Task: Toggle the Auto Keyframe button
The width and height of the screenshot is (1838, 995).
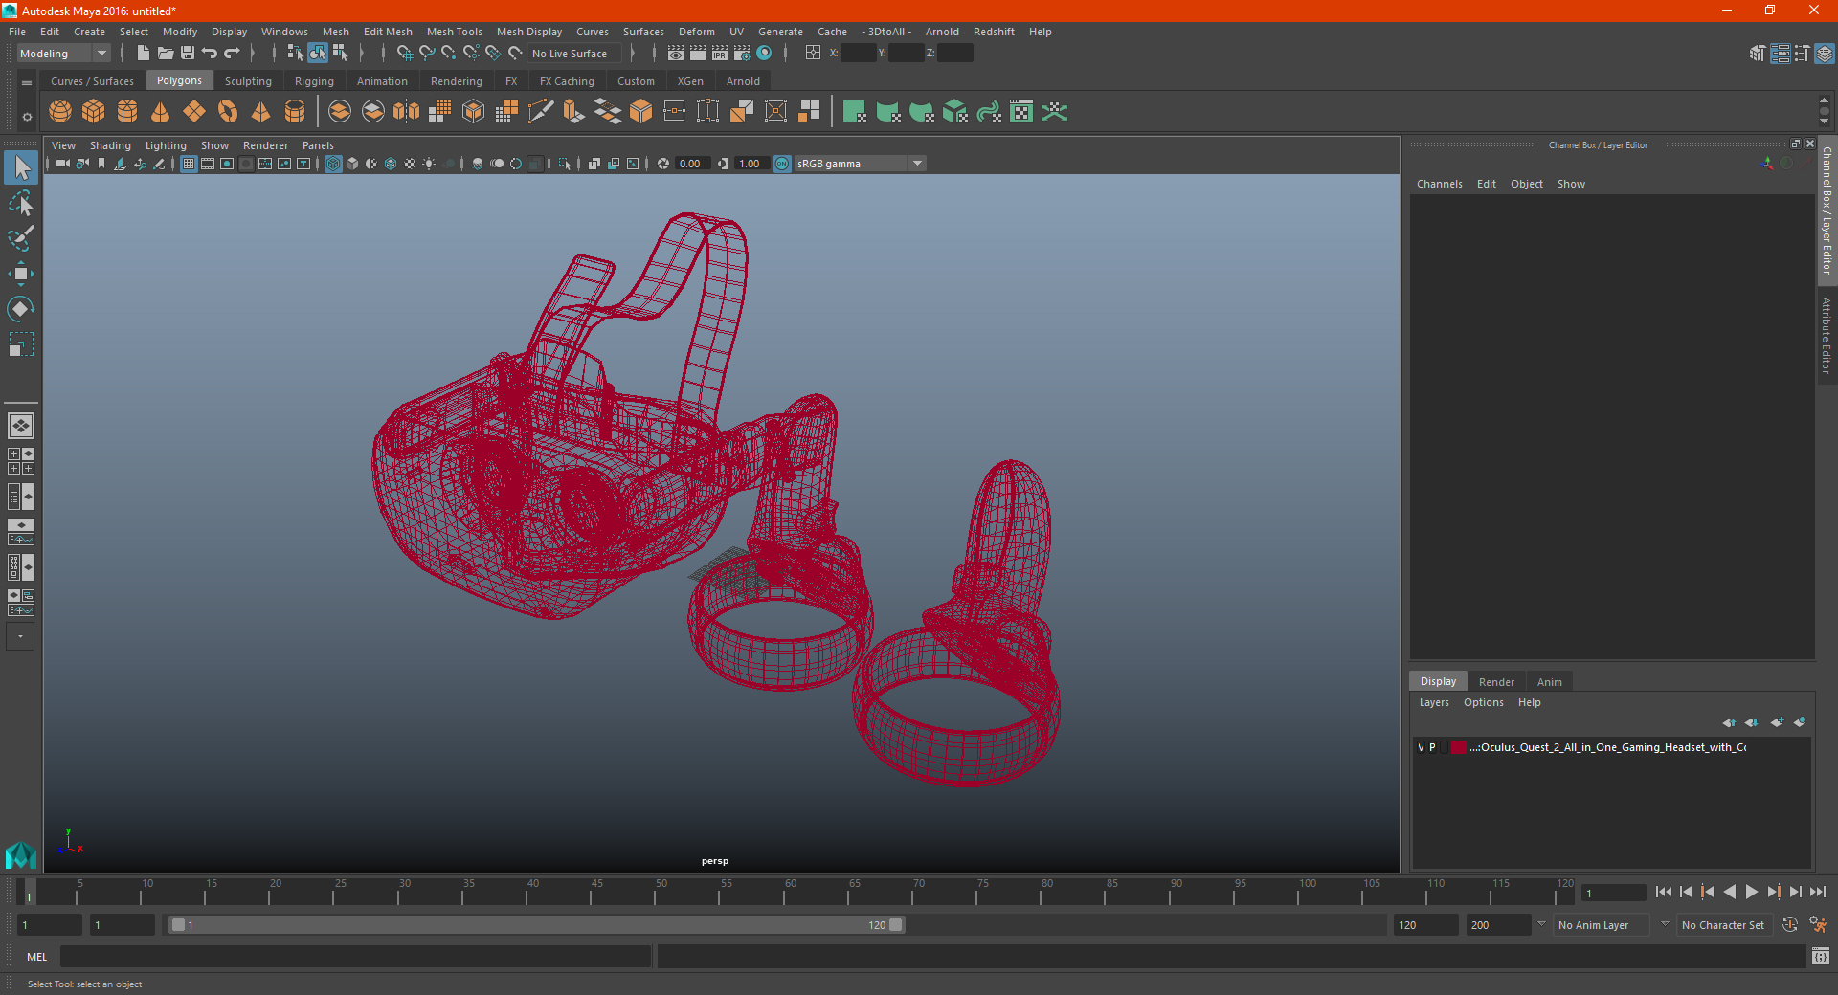Action: coord(1789,925)
